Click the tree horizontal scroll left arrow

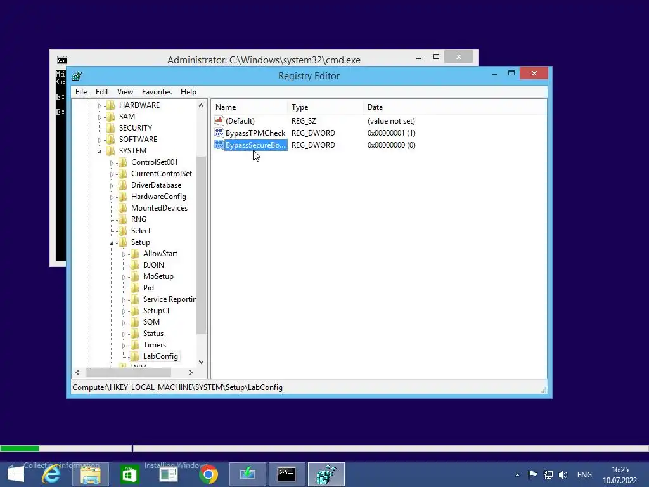click(x=77, y=372)
